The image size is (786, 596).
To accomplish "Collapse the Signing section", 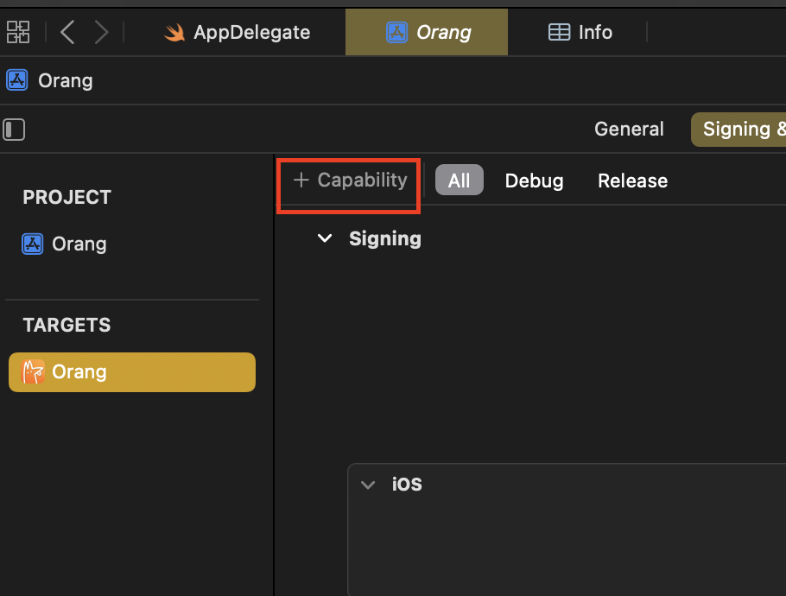I will (325, 238).
